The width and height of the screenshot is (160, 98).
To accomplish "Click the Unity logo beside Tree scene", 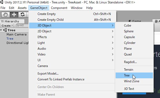I will tap(5, 30).
